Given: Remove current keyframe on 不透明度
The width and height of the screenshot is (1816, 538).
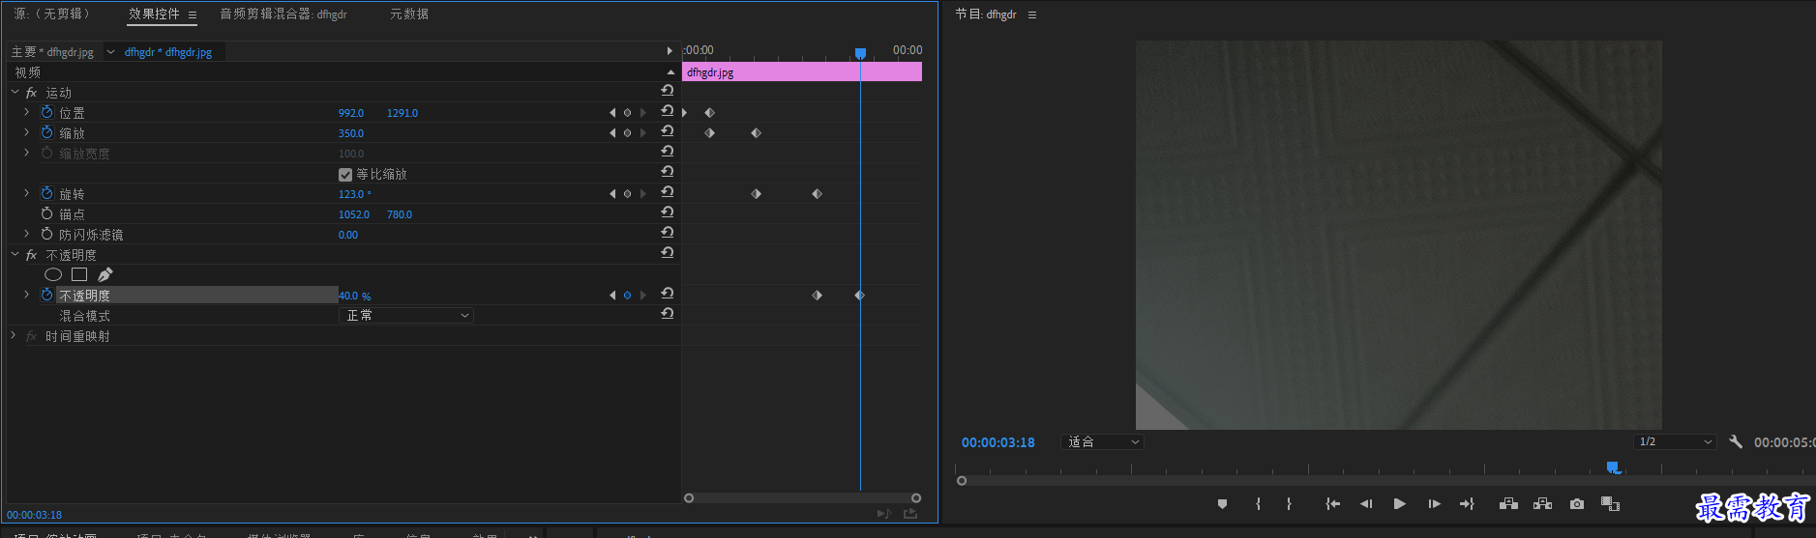Looking at the screenshot, I should point(627,296).
